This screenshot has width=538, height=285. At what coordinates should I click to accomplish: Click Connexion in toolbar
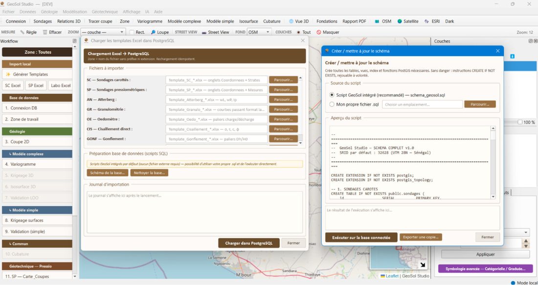[16, 21]
